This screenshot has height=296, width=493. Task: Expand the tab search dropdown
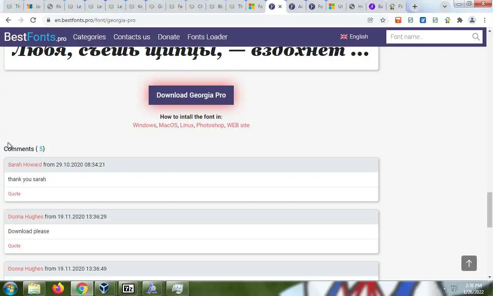point(445,7)
